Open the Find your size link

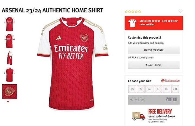click(x=172, y=81)
